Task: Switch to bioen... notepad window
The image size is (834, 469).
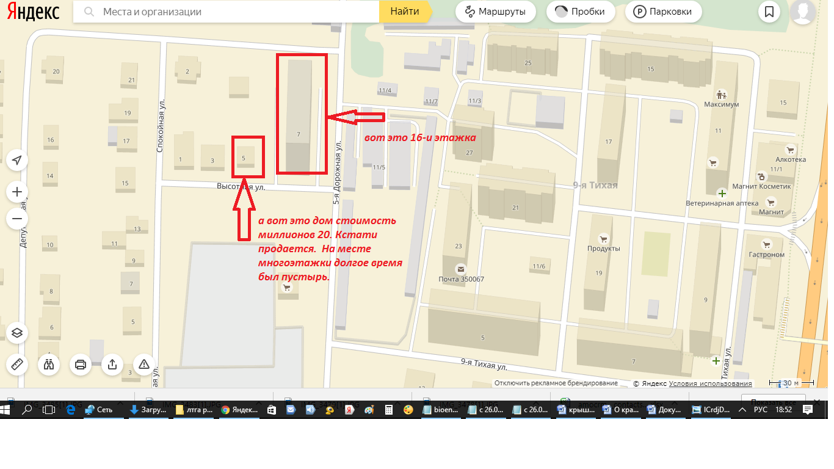Action: [441, 409]
